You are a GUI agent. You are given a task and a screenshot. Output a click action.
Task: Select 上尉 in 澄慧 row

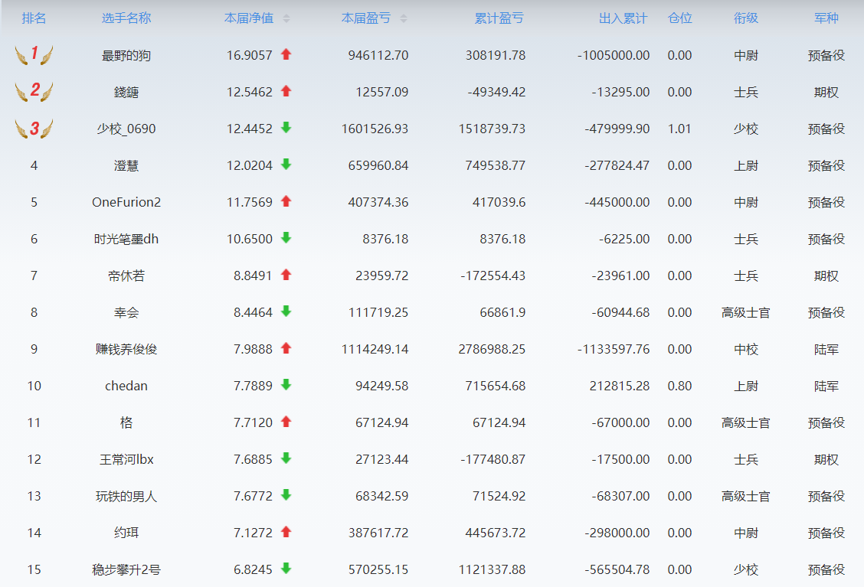(x=746, y=166)
